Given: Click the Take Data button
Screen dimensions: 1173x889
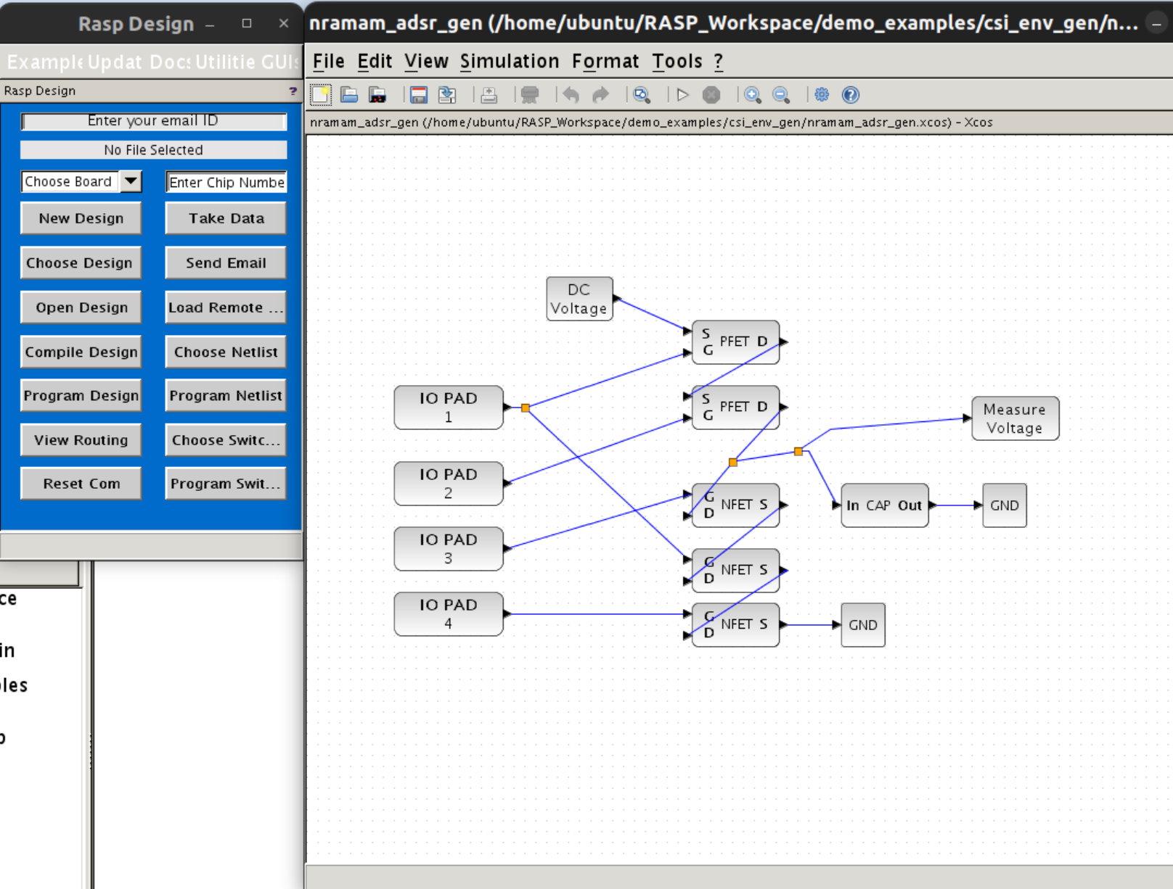Looking at the screenshot, I should click(226, 218).
